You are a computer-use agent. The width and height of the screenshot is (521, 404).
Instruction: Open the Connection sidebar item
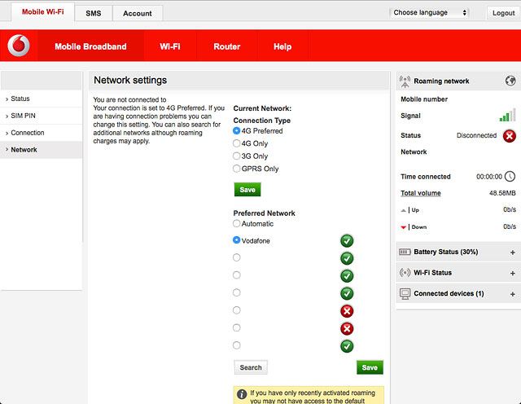(x=42, y=133)
